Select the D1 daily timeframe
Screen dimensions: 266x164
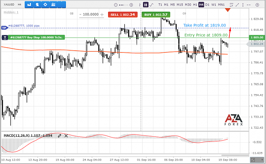click(207, 5)
